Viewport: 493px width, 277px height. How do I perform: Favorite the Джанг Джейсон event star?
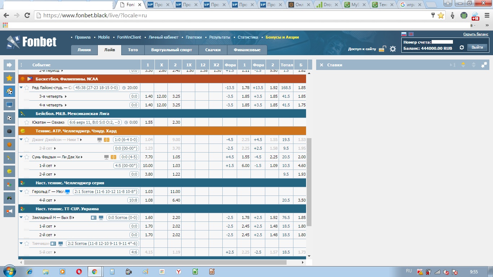click(27, 140)
